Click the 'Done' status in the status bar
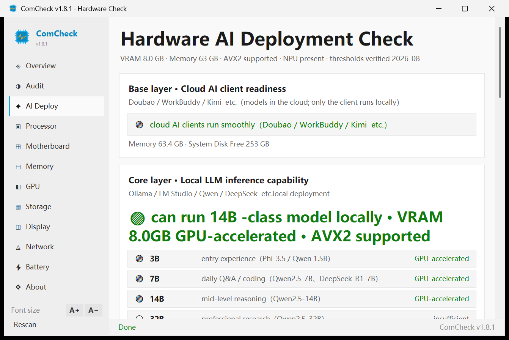The image size is (509, 340). (127, 327)
